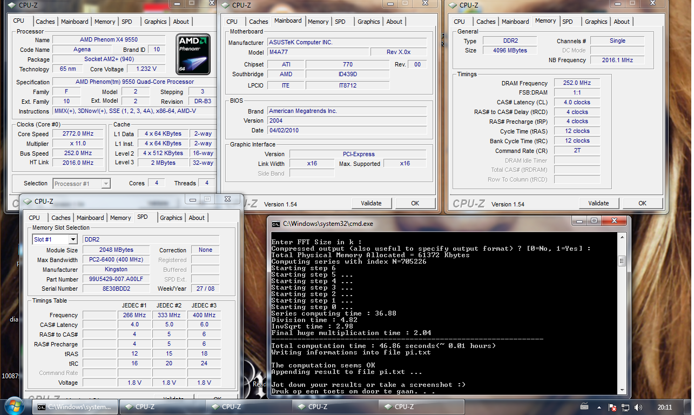Switch to Mainboard tab in the CPU window
694x415 pixels.
(x=75, y=22)
